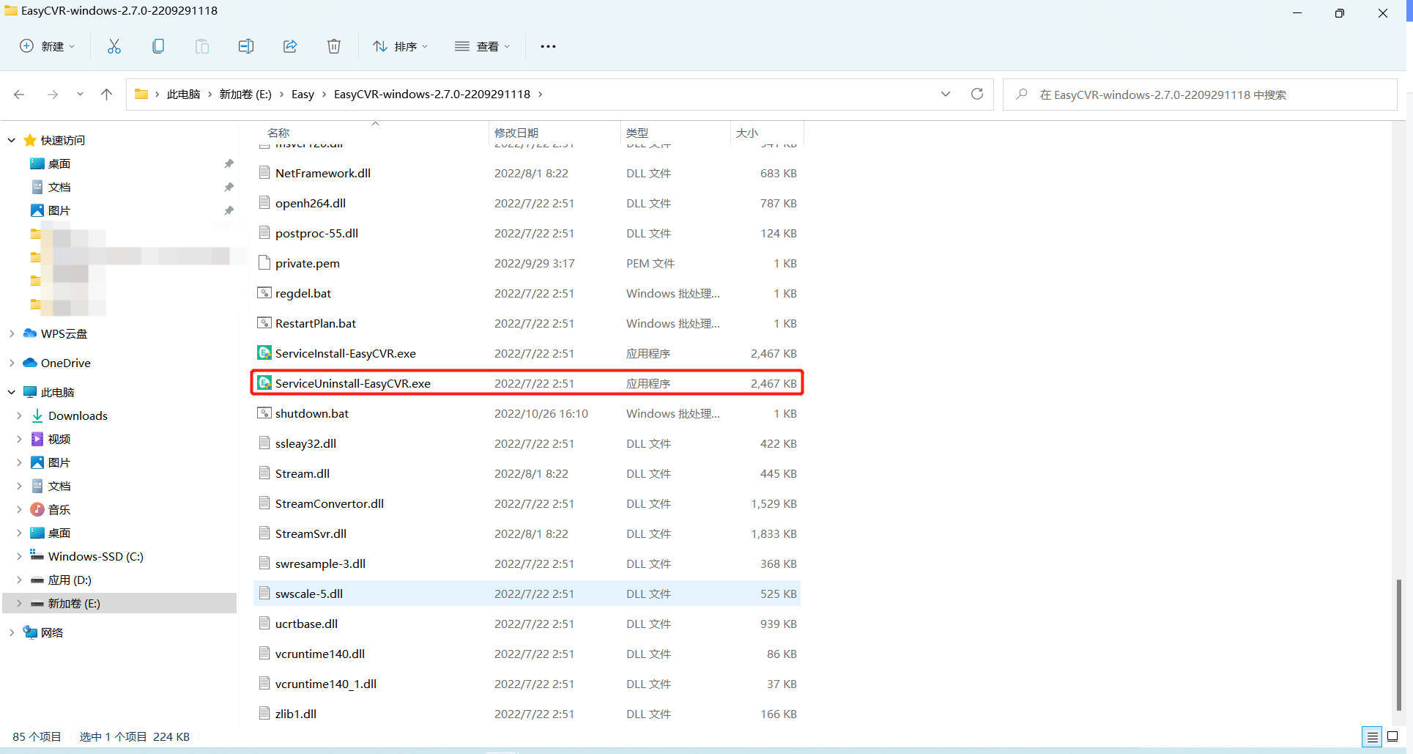Collapse the 快速访问 tree node

click(x=12, y=140)
